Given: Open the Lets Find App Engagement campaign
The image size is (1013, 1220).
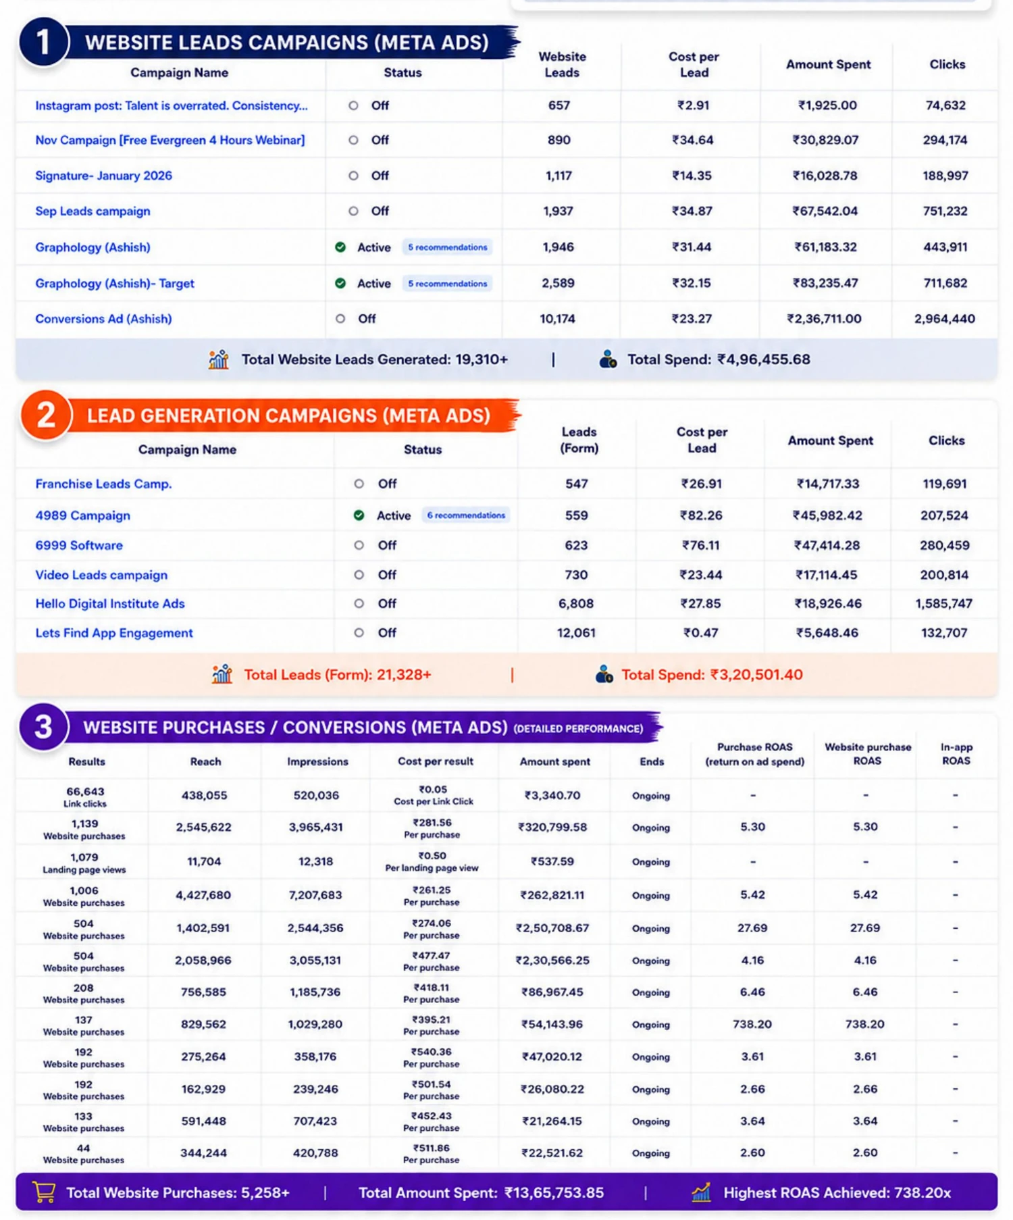Looking at the screenshot, I should coord(114,633).
